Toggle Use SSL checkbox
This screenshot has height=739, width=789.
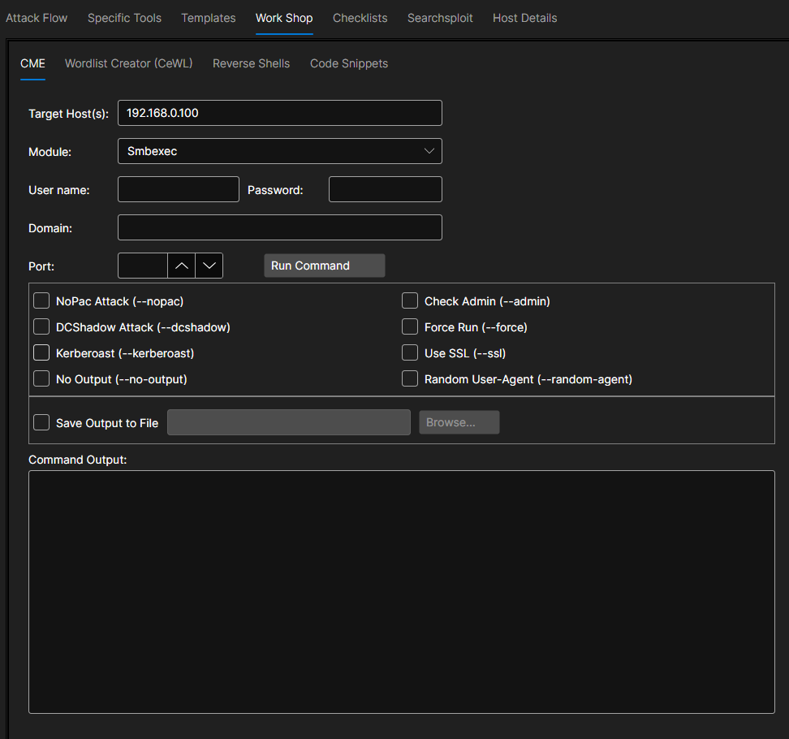(410, 353)
